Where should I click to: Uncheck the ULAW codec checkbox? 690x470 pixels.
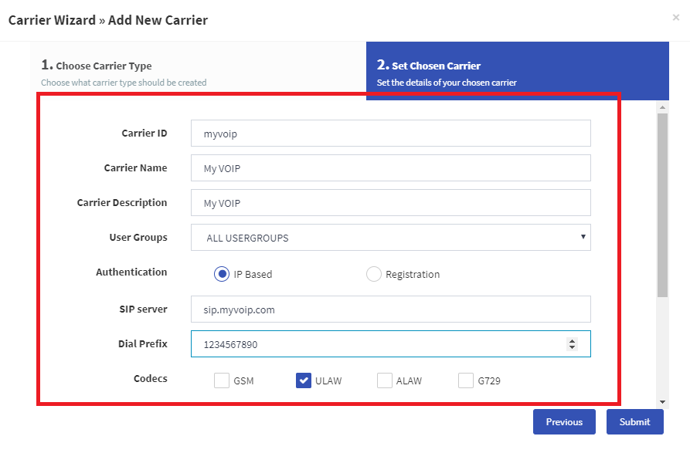pos(304,380)
